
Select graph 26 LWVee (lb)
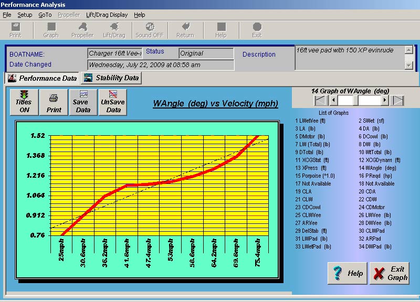pos(375,215)
